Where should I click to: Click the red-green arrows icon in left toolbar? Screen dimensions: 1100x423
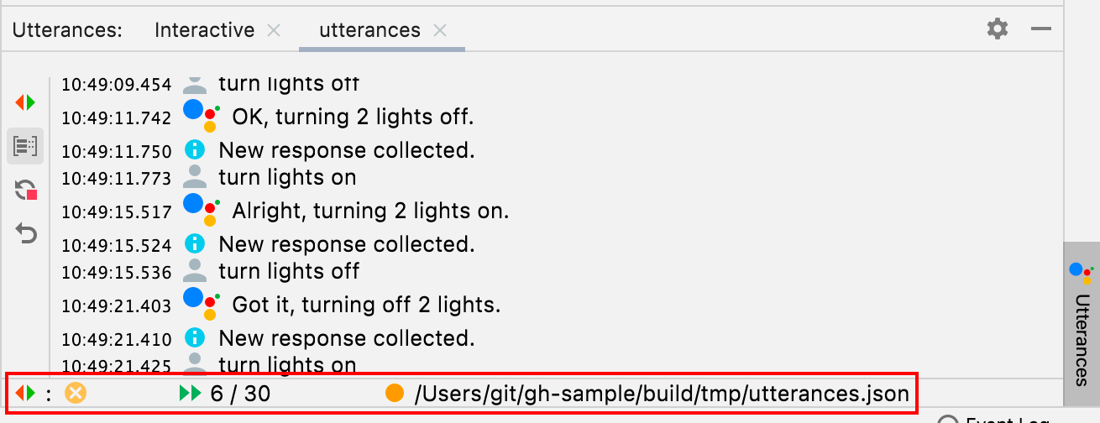(x=25, y=102)
